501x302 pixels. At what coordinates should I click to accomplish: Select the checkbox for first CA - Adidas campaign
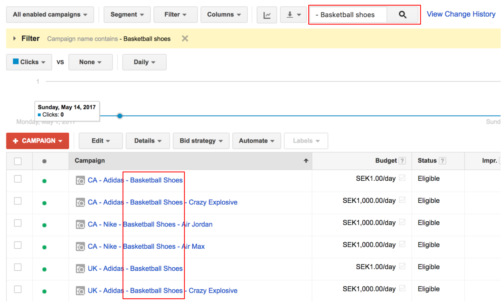(18, 179)
